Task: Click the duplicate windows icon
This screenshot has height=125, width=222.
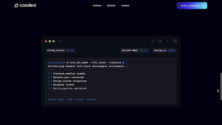Action: click(175, 41)
